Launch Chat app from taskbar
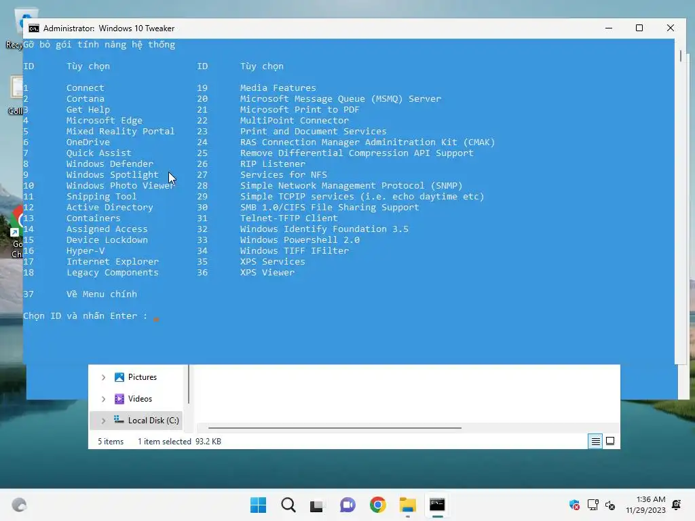Screen dimensions: 695x521 (347, 505)
